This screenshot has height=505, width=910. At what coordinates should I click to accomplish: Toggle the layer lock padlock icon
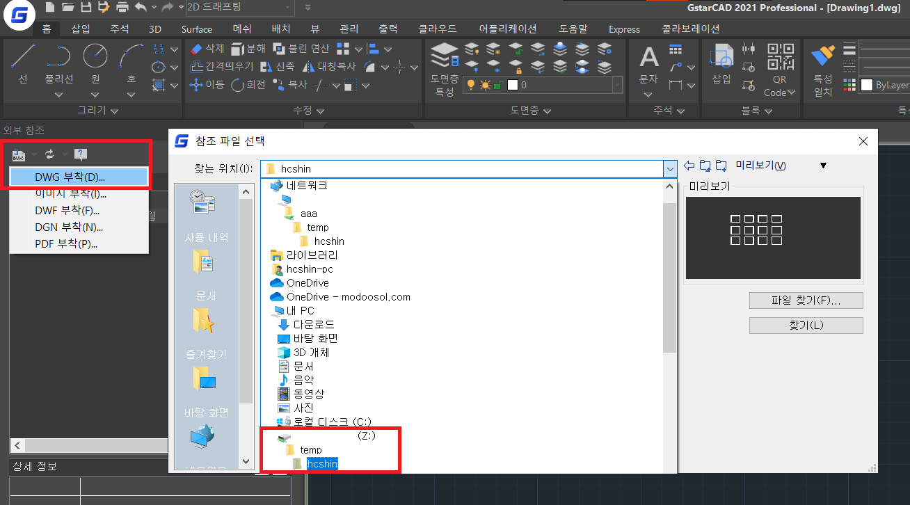coord(498,85)
